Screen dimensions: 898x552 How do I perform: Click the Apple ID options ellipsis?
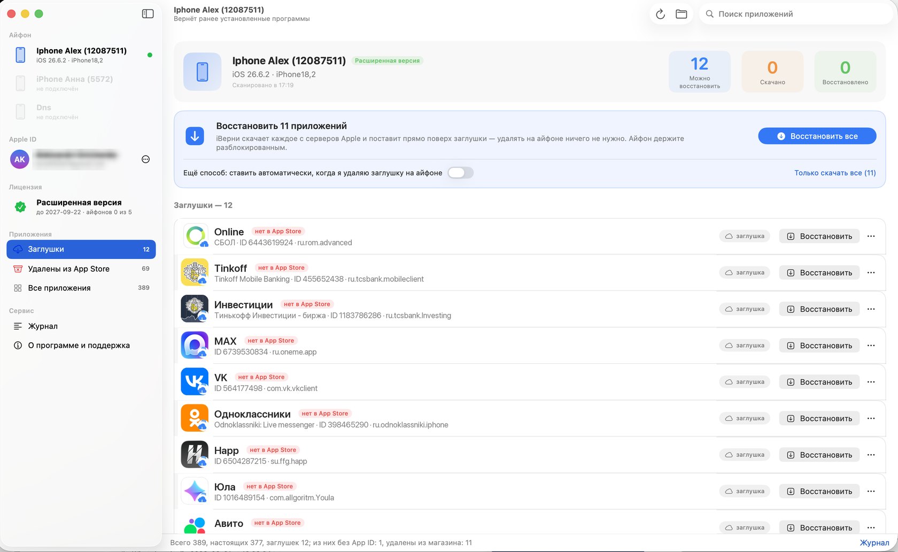pos(145,159)
